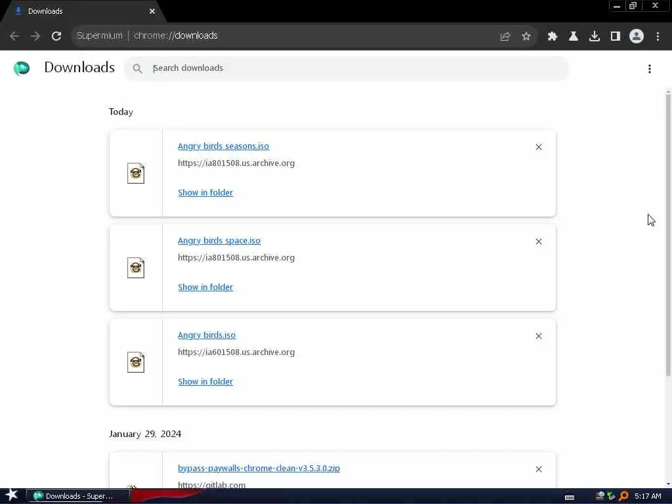Click the Angry birds seasons.iso file icon
Image resolution: width=672 pixels, height=504 pixels.
[x=135, y=173]
